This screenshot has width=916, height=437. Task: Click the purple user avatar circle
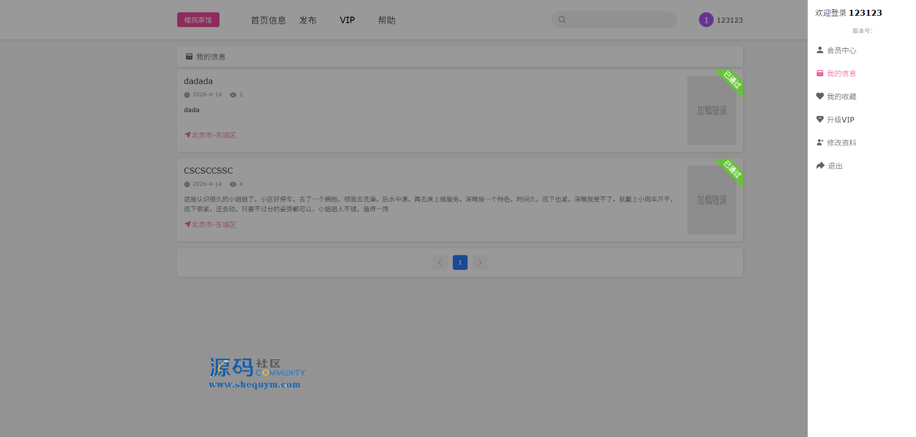tap(706, 20)
